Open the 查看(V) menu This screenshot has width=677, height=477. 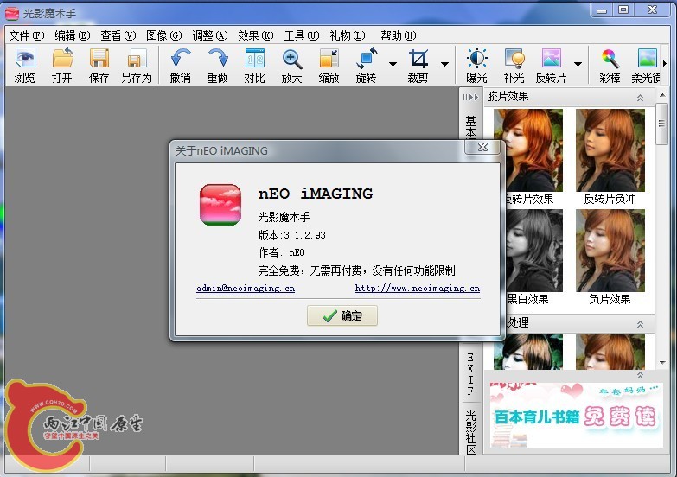click(118, 35)
